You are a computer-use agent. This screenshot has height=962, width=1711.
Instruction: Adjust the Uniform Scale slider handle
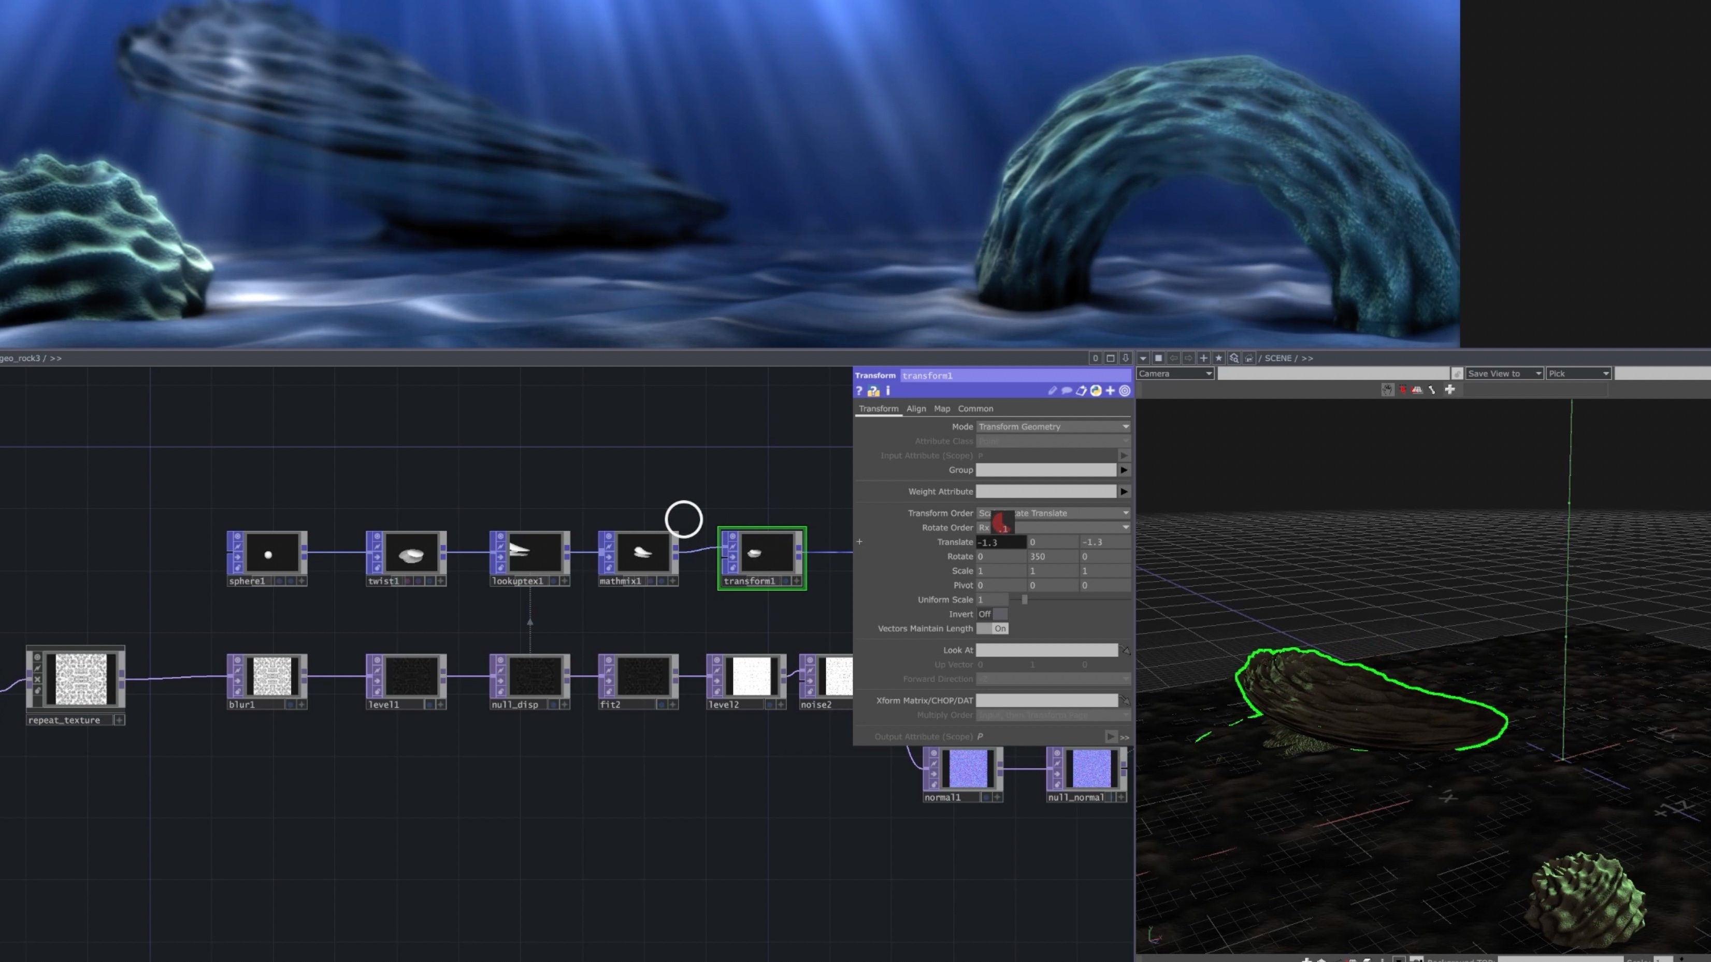1025,600
